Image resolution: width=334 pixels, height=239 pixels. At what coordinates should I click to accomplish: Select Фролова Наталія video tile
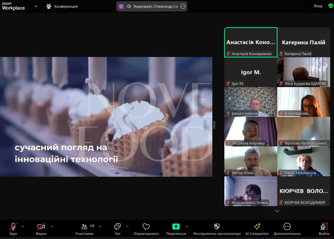[x=304, y=132]
